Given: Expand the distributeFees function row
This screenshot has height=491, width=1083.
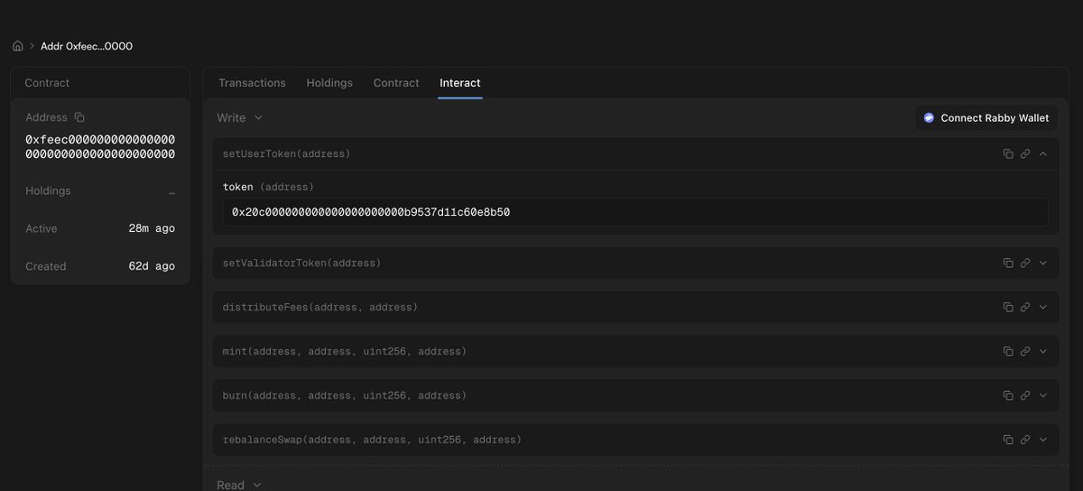Looking at the screenshot, I should (x=1043, y=307).
